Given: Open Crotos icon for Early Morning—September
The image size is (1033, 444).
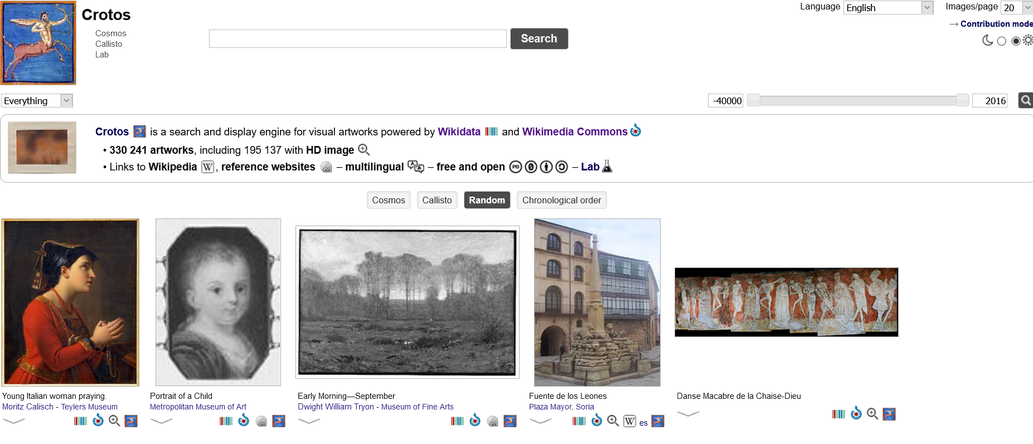Looking at the screenshot, I should tap(510, 421).
